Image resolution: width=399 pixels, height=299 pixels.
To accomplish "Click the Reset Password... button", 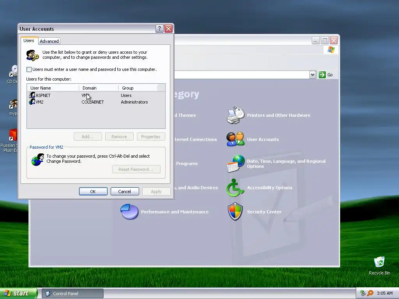I will point(136,169).
